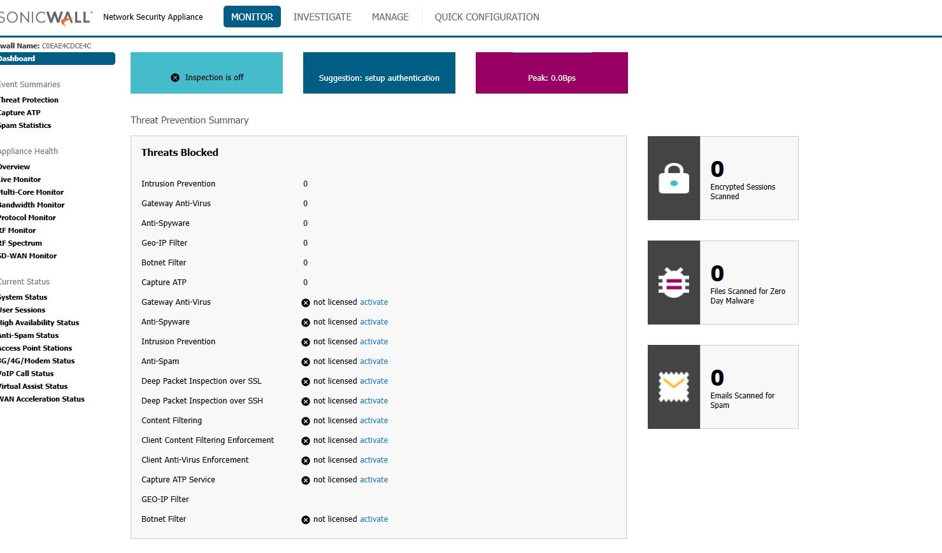Click the not-licensed X icon beside Capture ATP Service
This screenshot has width=942, height=553.
click(306, 480)
